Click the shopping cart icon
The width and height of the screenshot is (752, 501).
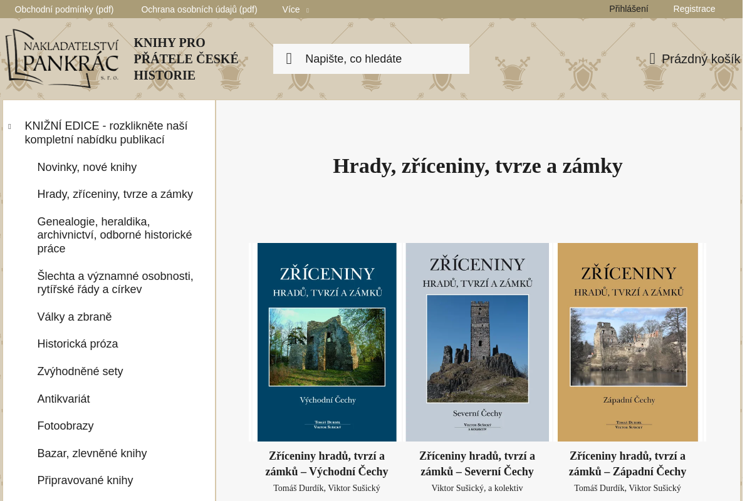point(652,59)
